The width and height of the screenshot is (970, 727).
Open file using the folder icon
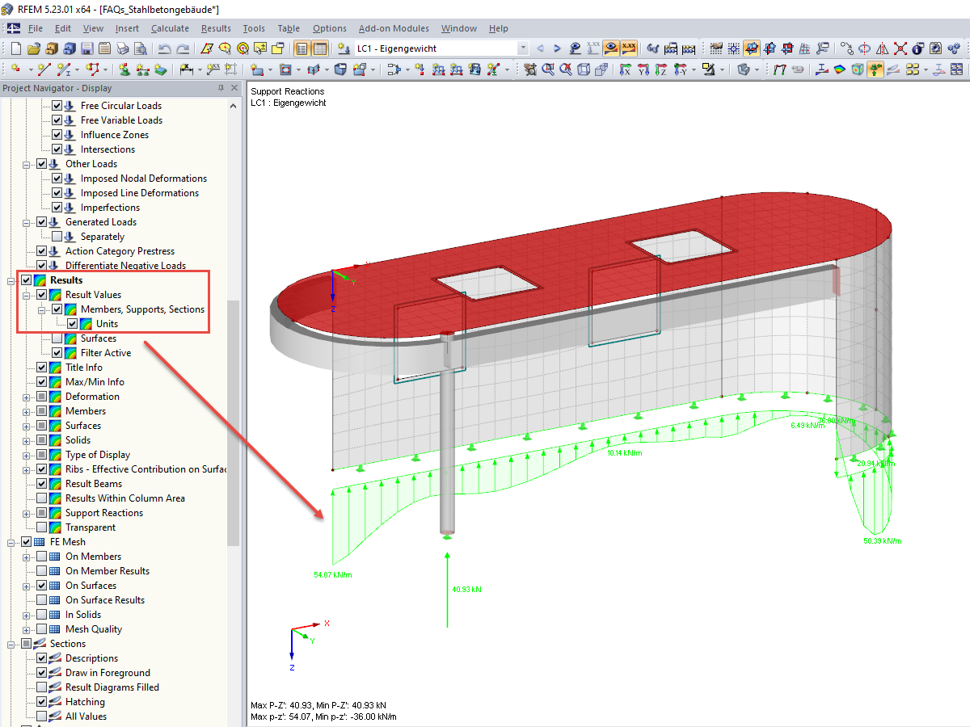click(35, 48)
